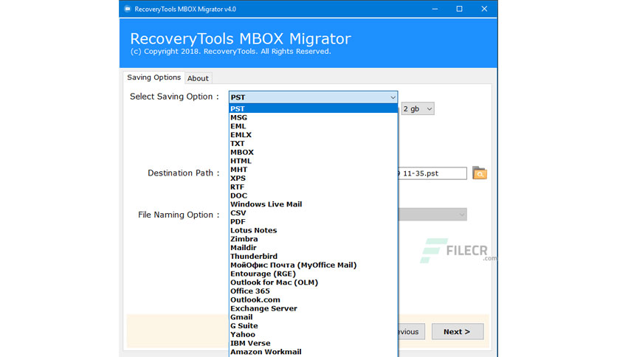Viewport: 617px width, 357px height.
Task: Select Gmail in the list
Action: point(313,317)
